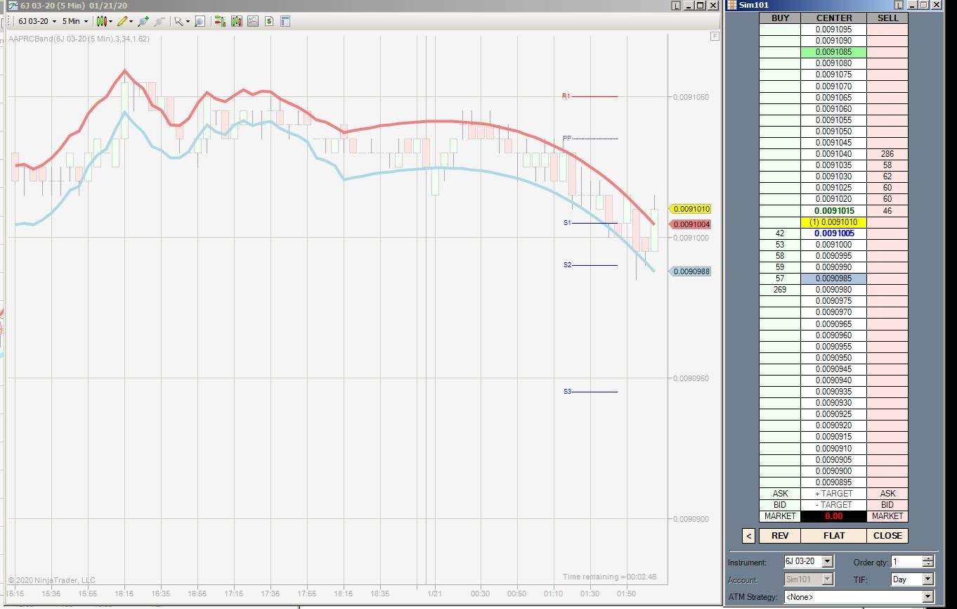The image size is (957, 609).
Task: Click the R1 pivot level label
Action: click(x=566, y=96)
